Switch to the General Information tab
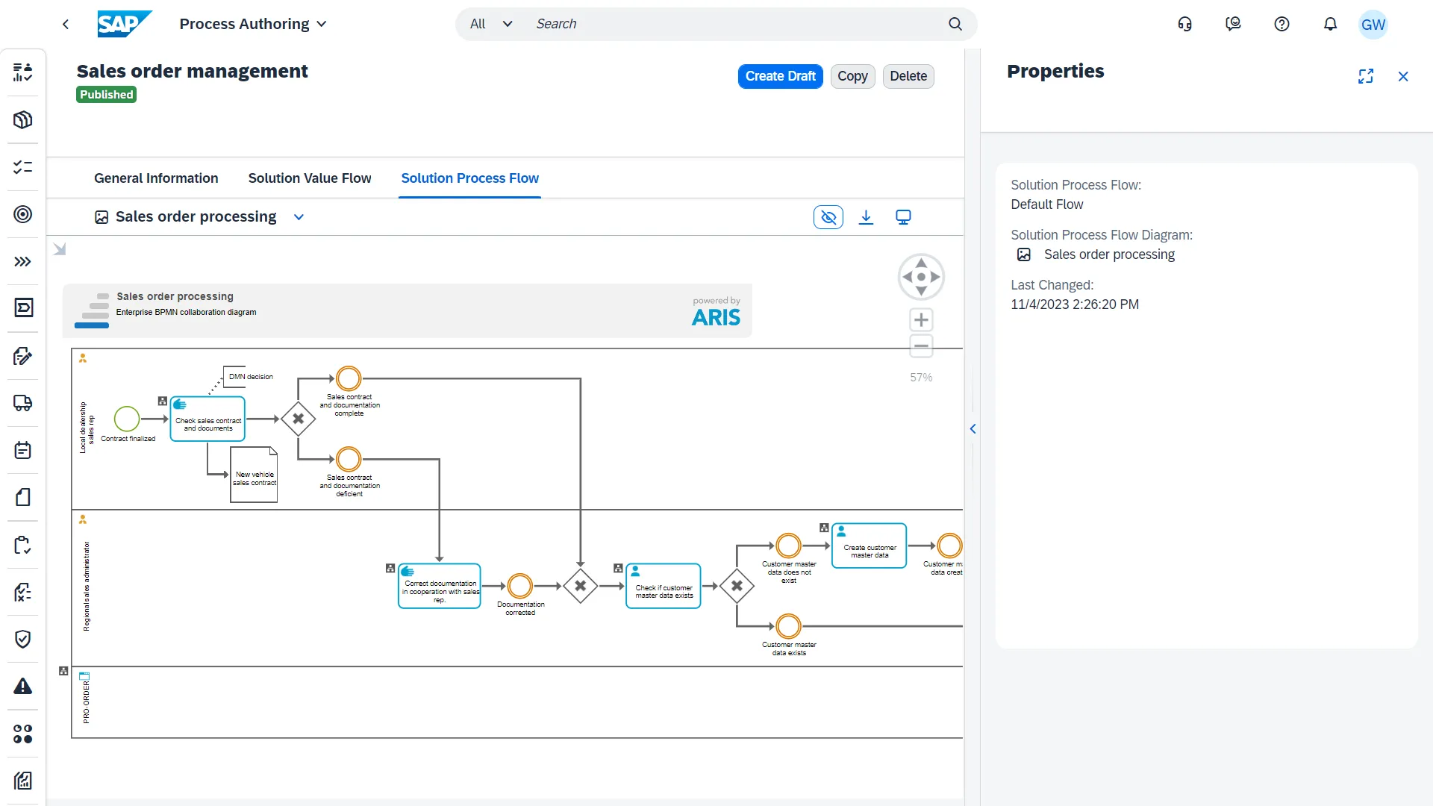 (156, 178)
